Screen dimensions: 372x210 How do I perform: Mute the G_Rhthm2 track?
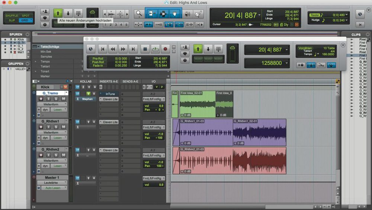pos(64,155)
